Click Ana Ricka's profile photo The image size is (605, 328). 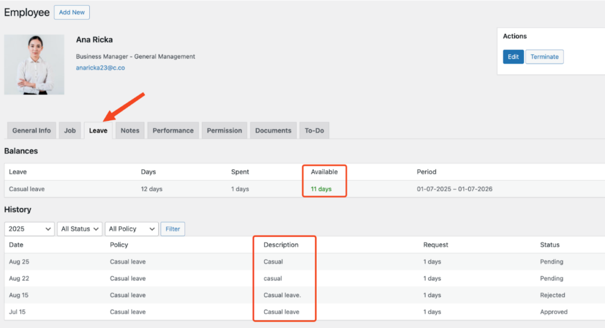pos(34,64)
